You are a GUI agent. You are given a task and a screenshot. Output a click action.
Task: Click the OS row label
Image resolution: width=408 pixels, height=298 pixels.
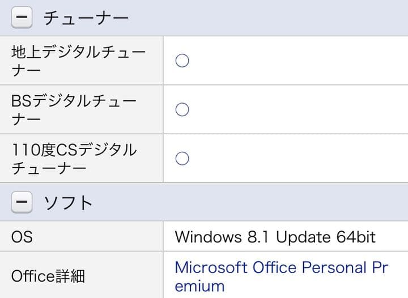click(22, 236)
